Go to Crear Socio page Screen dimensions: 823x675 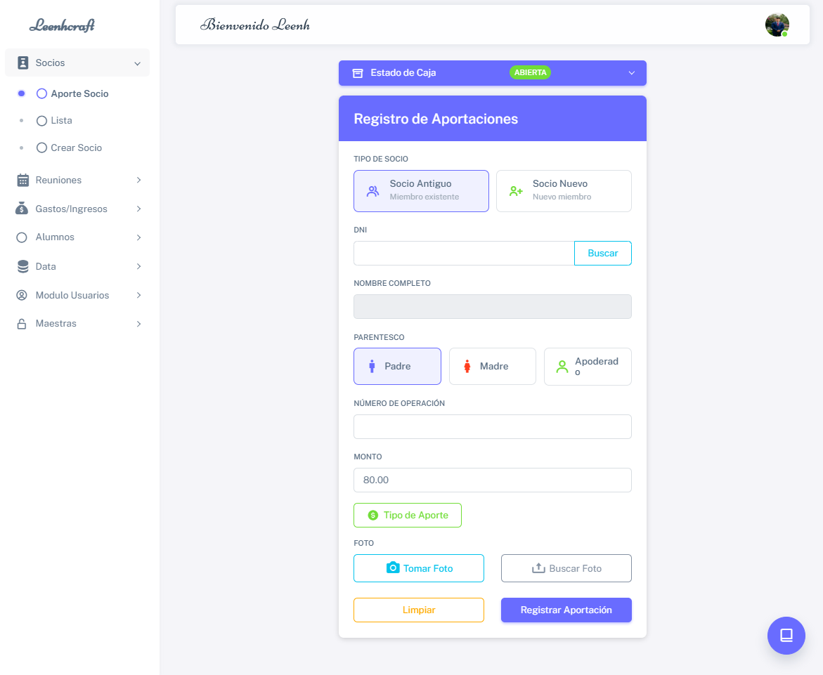click(x=76, y=148)
